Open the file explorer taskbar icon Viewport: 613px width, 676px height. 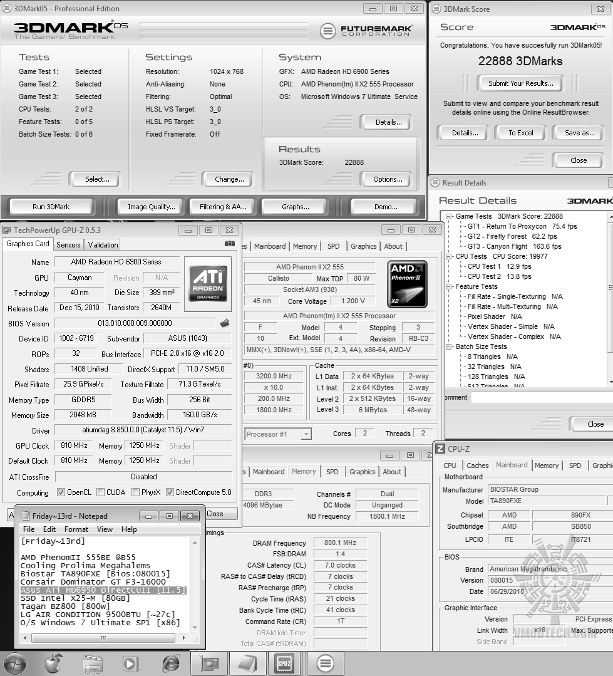[92, 664]
